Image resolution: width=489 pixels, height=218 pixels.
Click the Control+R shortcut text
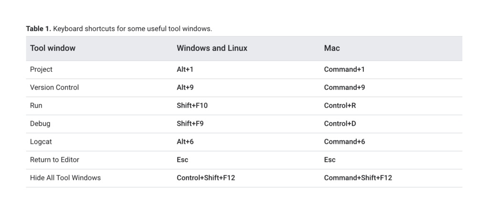(340, 106)
